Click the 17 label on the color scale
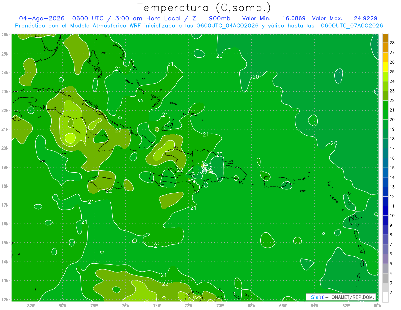The image size is (401, 310). pos(392,148)
